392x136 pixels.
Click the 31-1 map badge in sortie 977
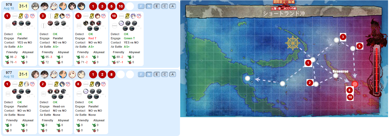23,74
